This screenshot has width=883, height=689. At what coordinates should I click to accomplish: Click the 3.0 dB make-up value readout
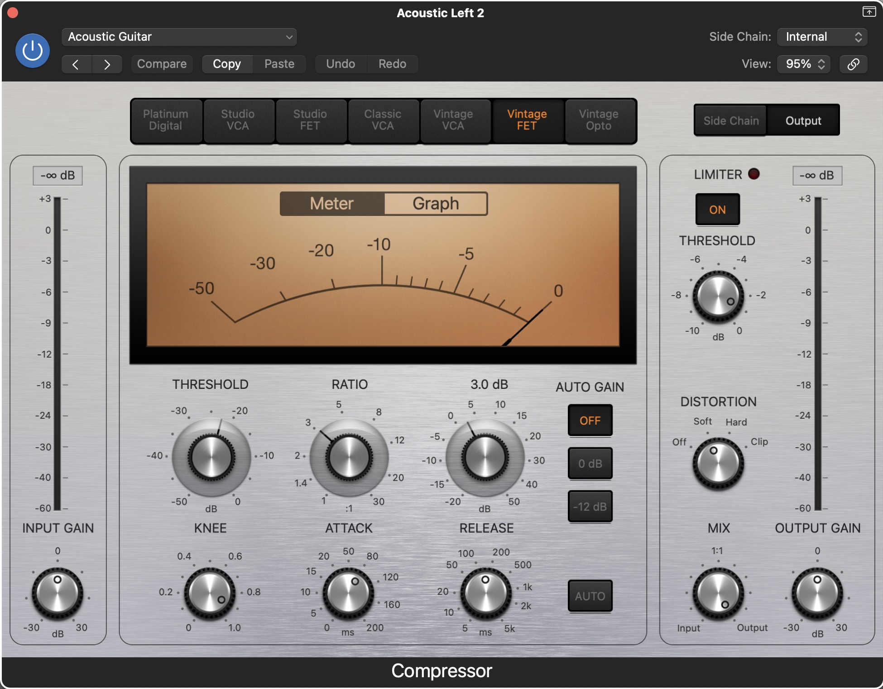click(x=489, y=384)
